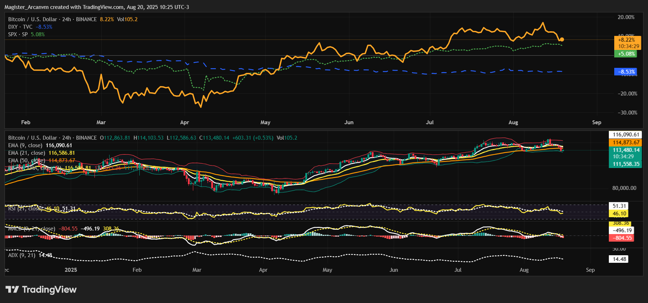Viewport: 648px width, 303px height.
Task: Click the orange 8.22% value in the upper legend
Action: pyautogui.click(x=107, y=19)
